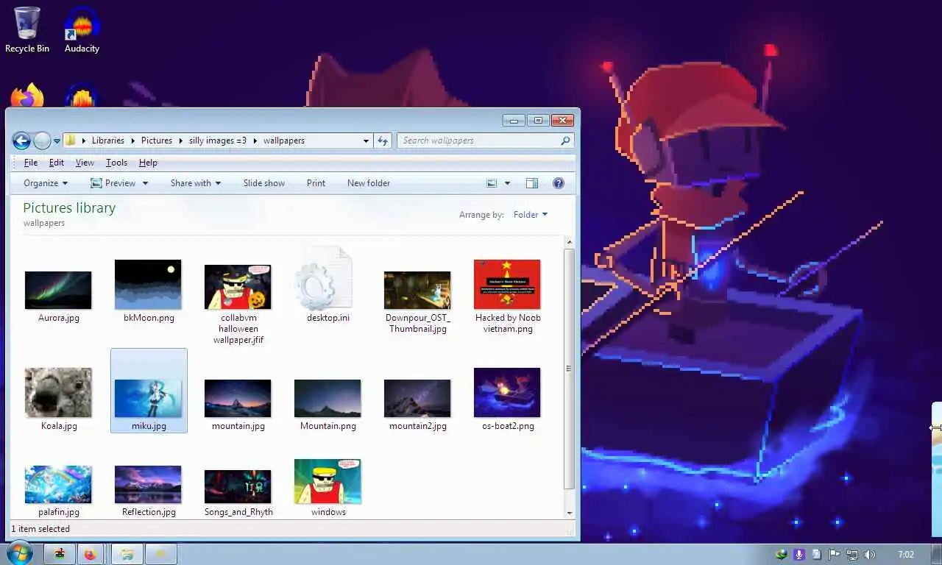Click the Explorer folder taskbar button

[x=127, y=554]
